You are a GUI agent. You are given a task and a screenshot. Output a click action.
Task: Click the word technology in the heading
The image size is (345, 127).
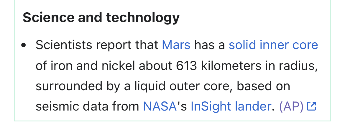pos(143,18)
